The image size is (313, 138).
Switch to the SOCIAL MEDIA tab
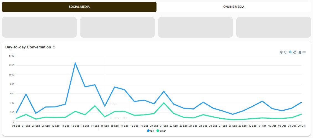(x=79, y=7)
